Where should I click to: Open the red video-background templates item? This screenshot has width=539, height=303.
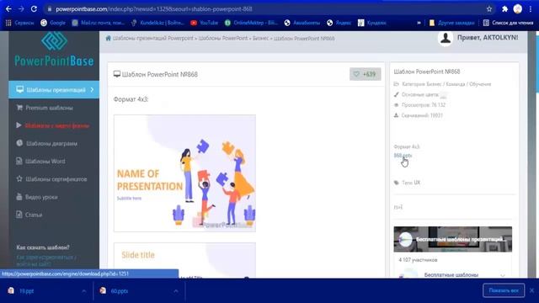coord(52,125)
